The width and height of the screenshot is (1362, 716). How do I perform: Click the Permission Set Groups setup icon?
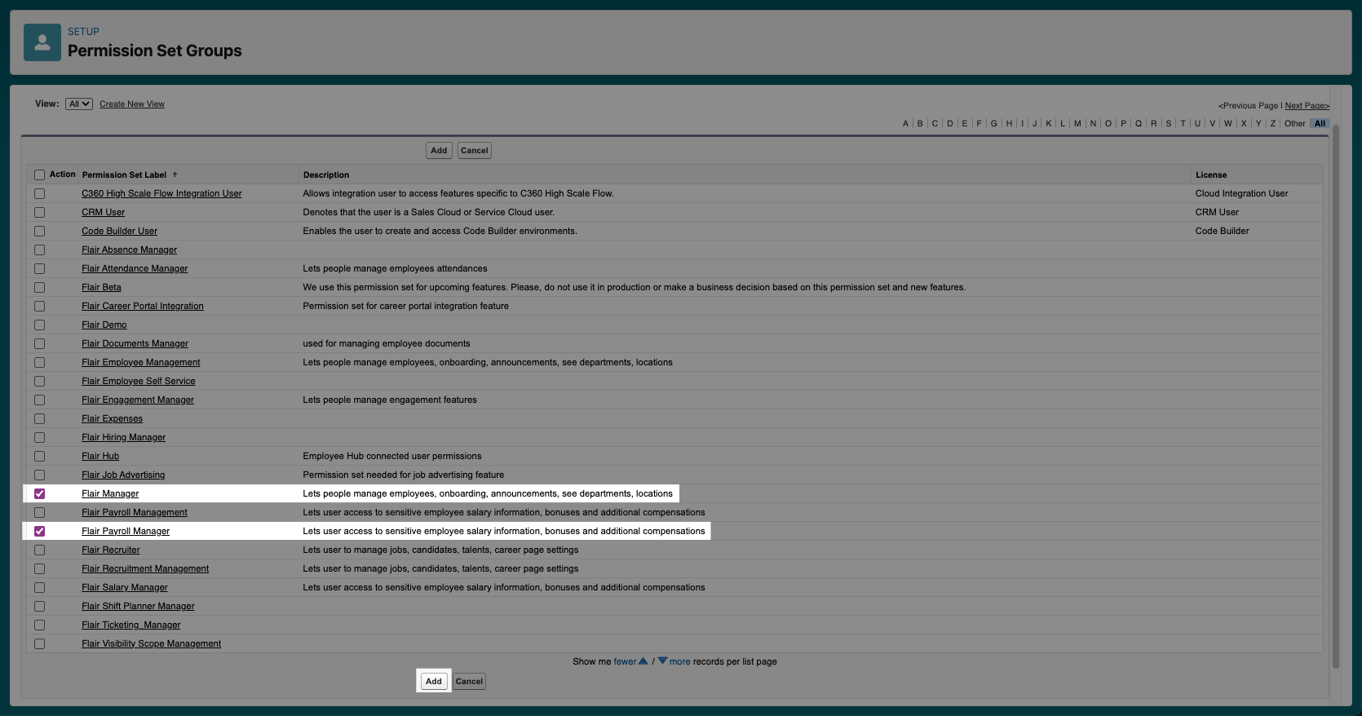tap(42, 42)
